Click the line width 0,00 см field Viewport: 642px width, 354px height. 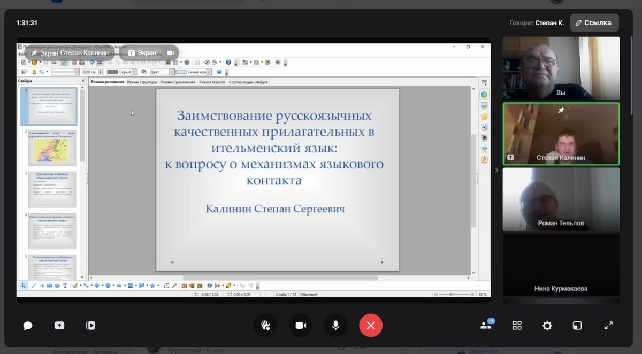[89, 72]
